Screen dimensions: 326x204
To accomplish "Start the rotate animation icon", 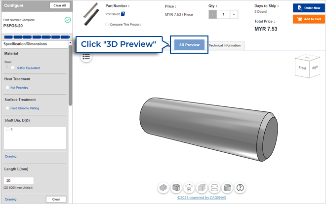I will tap(189, 188).
